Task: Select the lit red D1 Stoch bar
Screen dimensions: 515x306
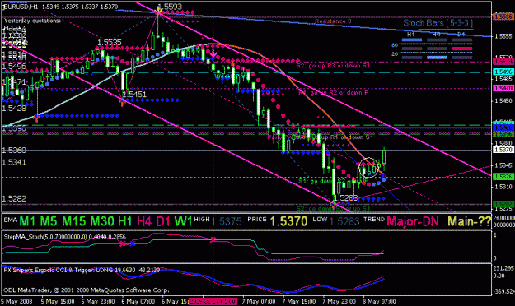Action: coord(462,49)
